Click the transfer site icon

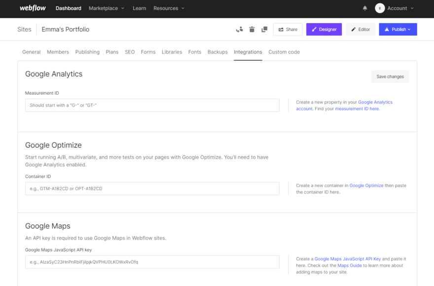tap(239, 30)
